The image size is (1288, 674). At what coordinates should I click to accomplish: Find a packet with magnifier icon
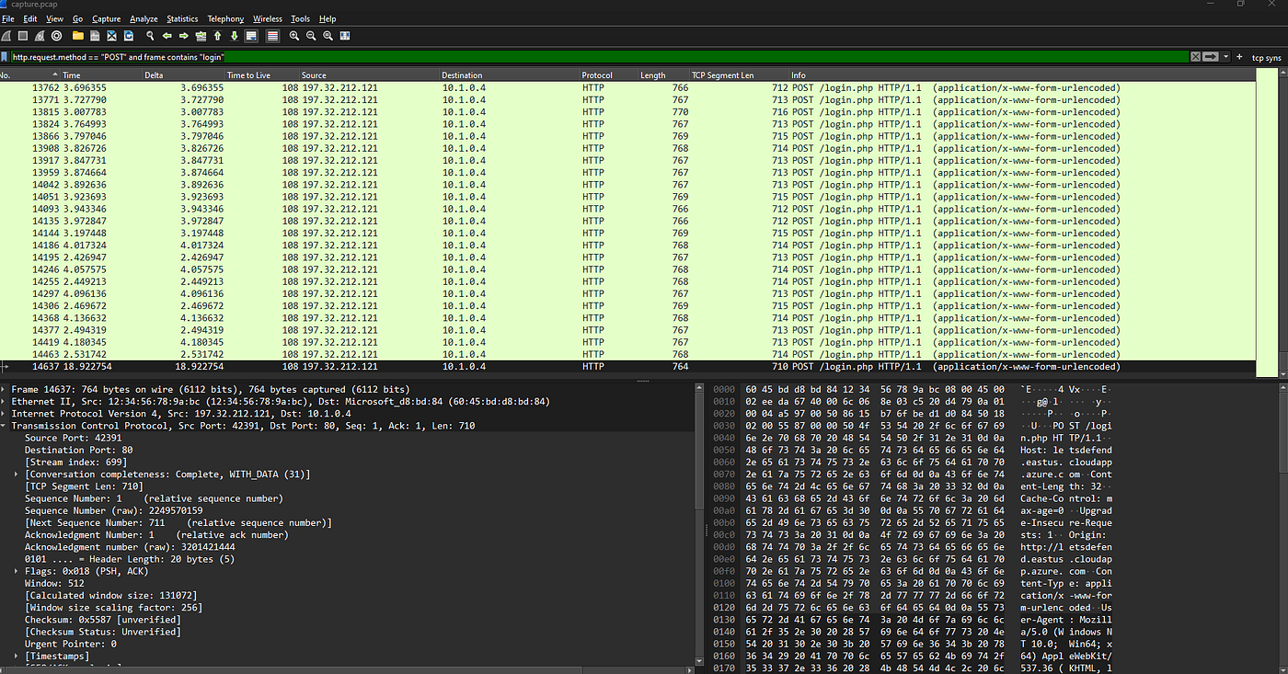point(150,36)
